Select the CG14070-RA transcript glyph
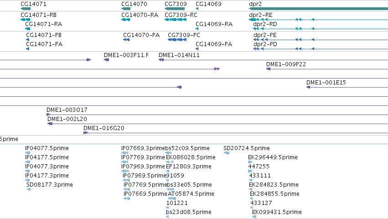Viewport: 388px width, 219px height. click(126, 20)
